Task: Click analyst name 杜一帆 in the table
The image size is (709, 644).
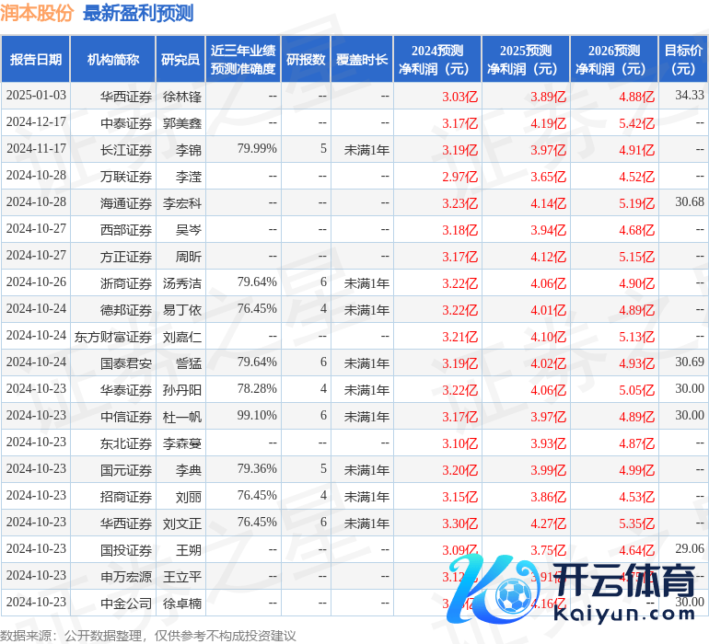Action: point(182,417)
